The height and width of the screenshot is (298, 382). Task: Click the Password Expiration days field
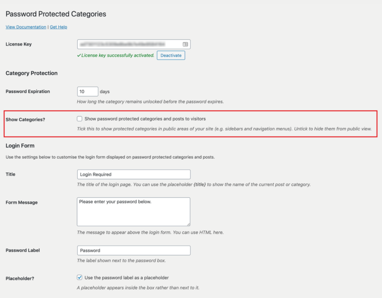click(x=87, y=91)
